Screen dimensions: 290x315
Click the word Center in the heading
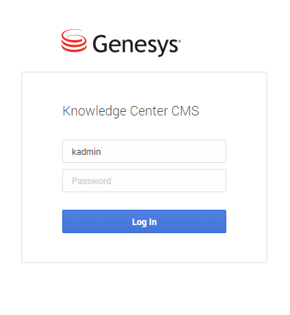[149, 111]
